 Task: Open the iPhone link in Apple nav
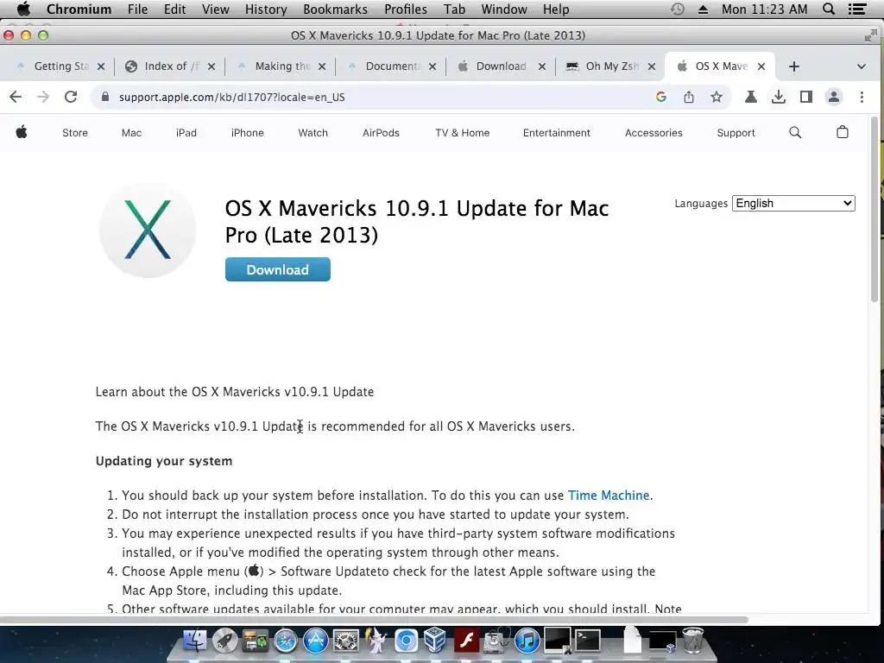(248, 133)
